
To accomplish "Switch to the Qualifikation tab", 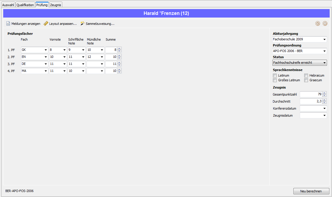I will pyautogui.click(x=25, y=5).
